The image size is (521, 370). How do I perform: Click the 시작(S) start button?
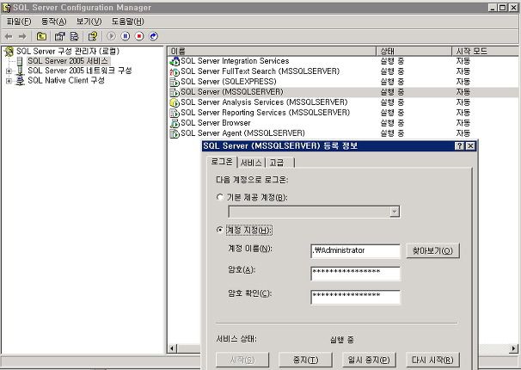[242, 360]
